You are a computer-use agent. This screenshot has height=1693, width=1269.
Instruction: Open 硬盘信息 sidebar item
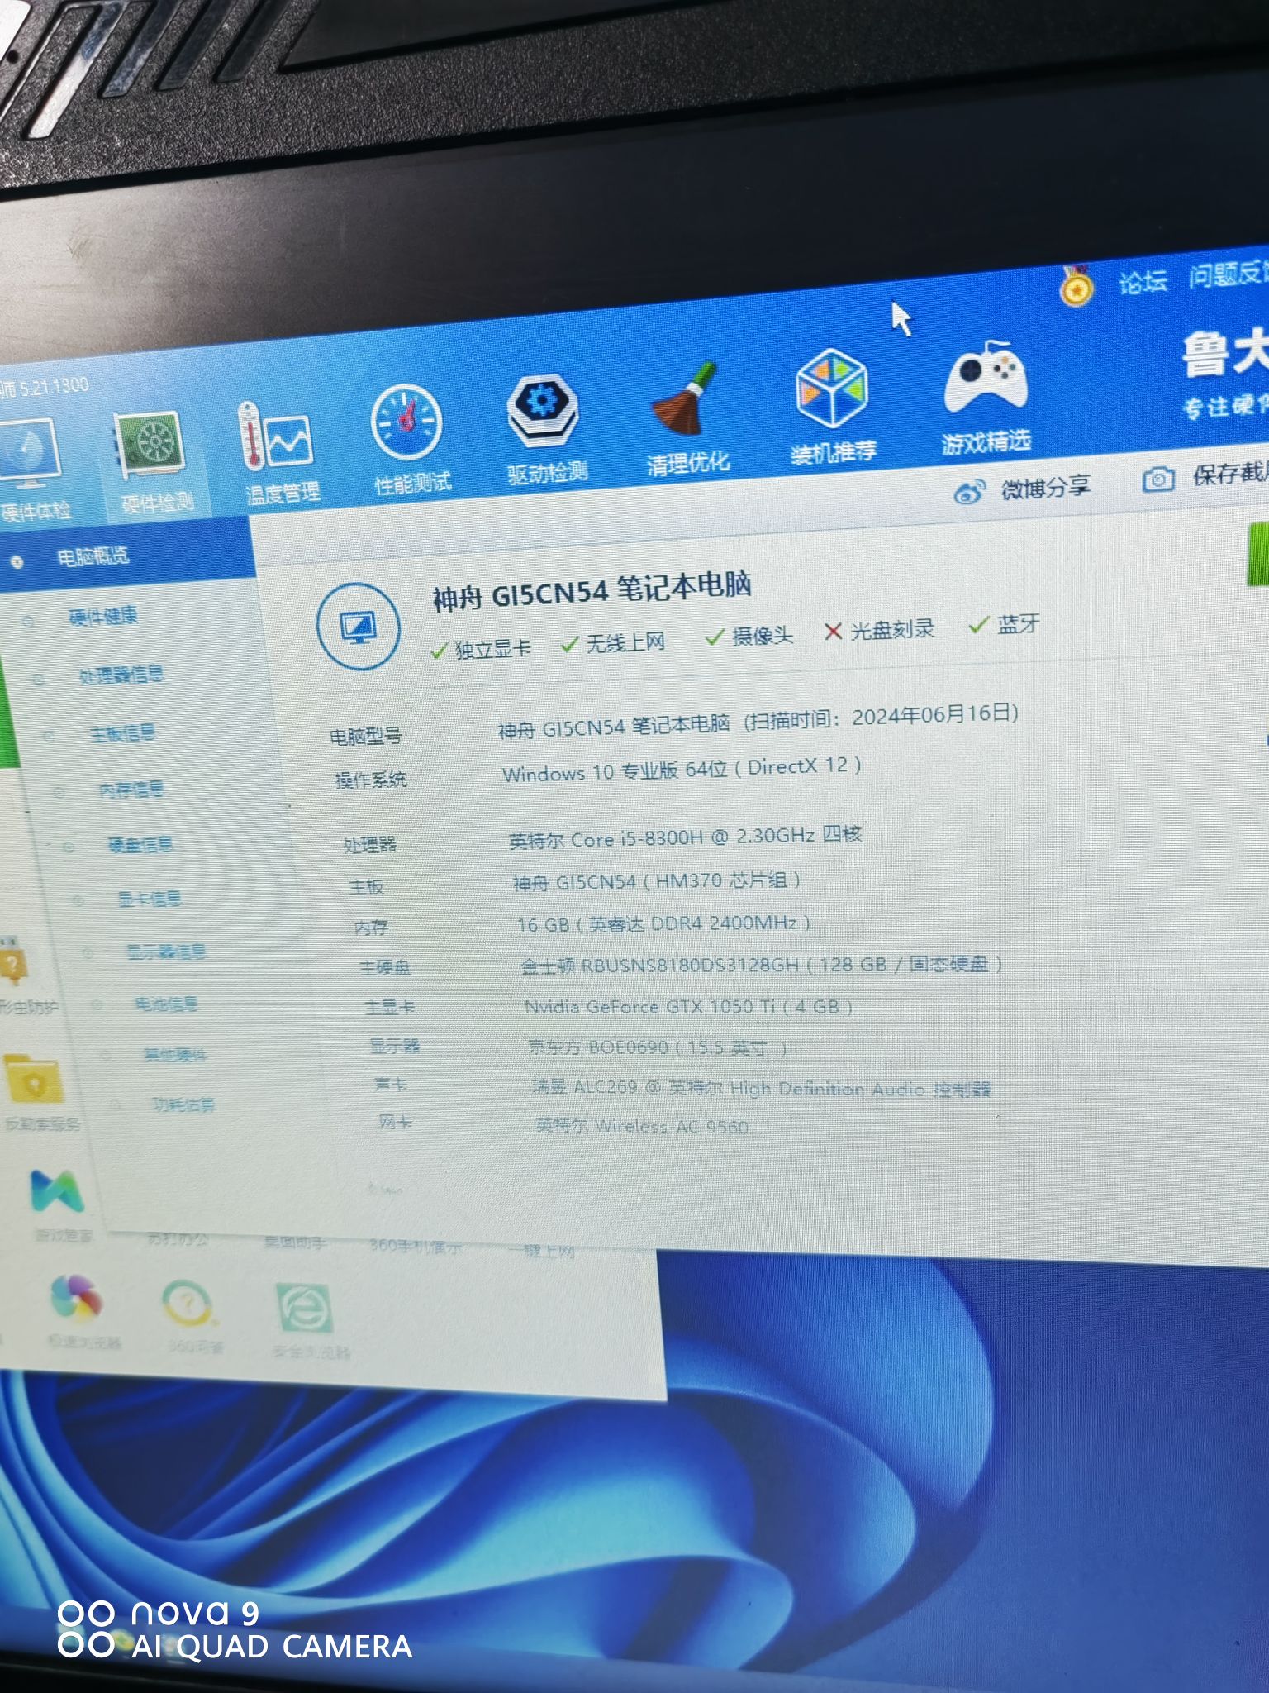(x=140, y=844)
